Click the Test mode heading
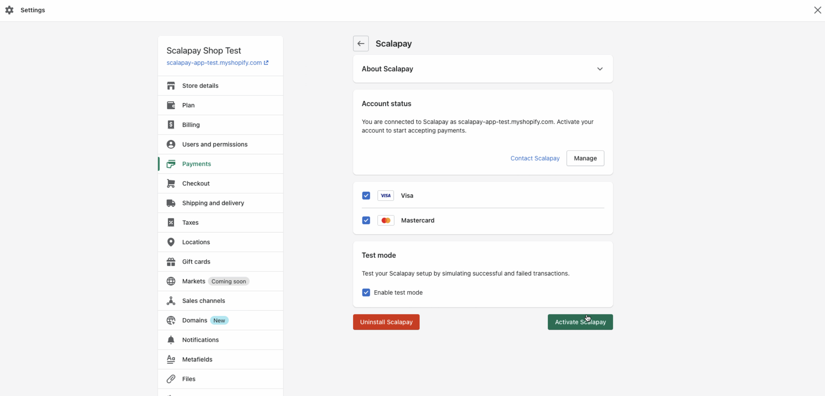This screenshot has height=396, width=825. (x=379, y=255)
